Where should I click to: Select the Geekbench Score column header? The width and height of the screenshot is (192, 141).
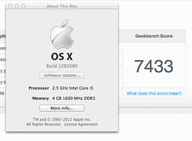(x=154, y=36)
